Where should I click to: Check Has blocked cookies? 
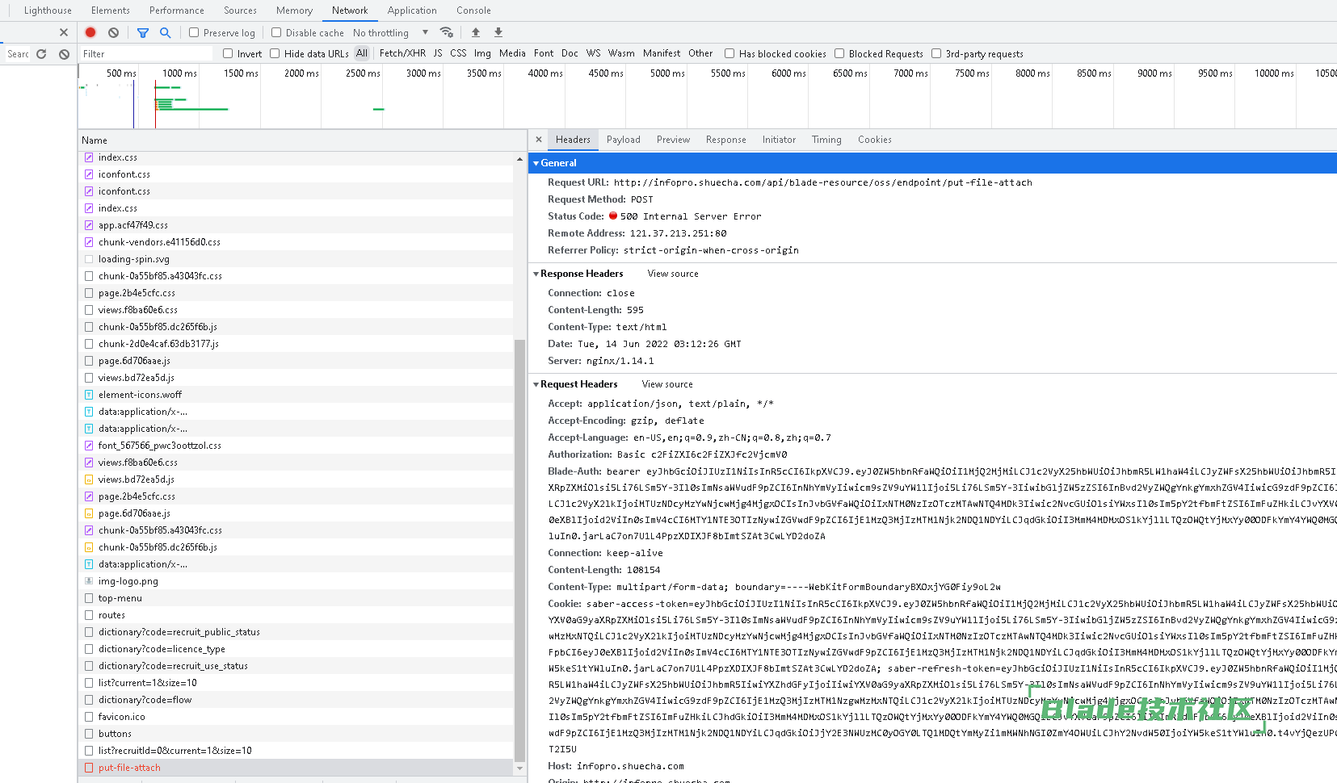tap(729, 53)
